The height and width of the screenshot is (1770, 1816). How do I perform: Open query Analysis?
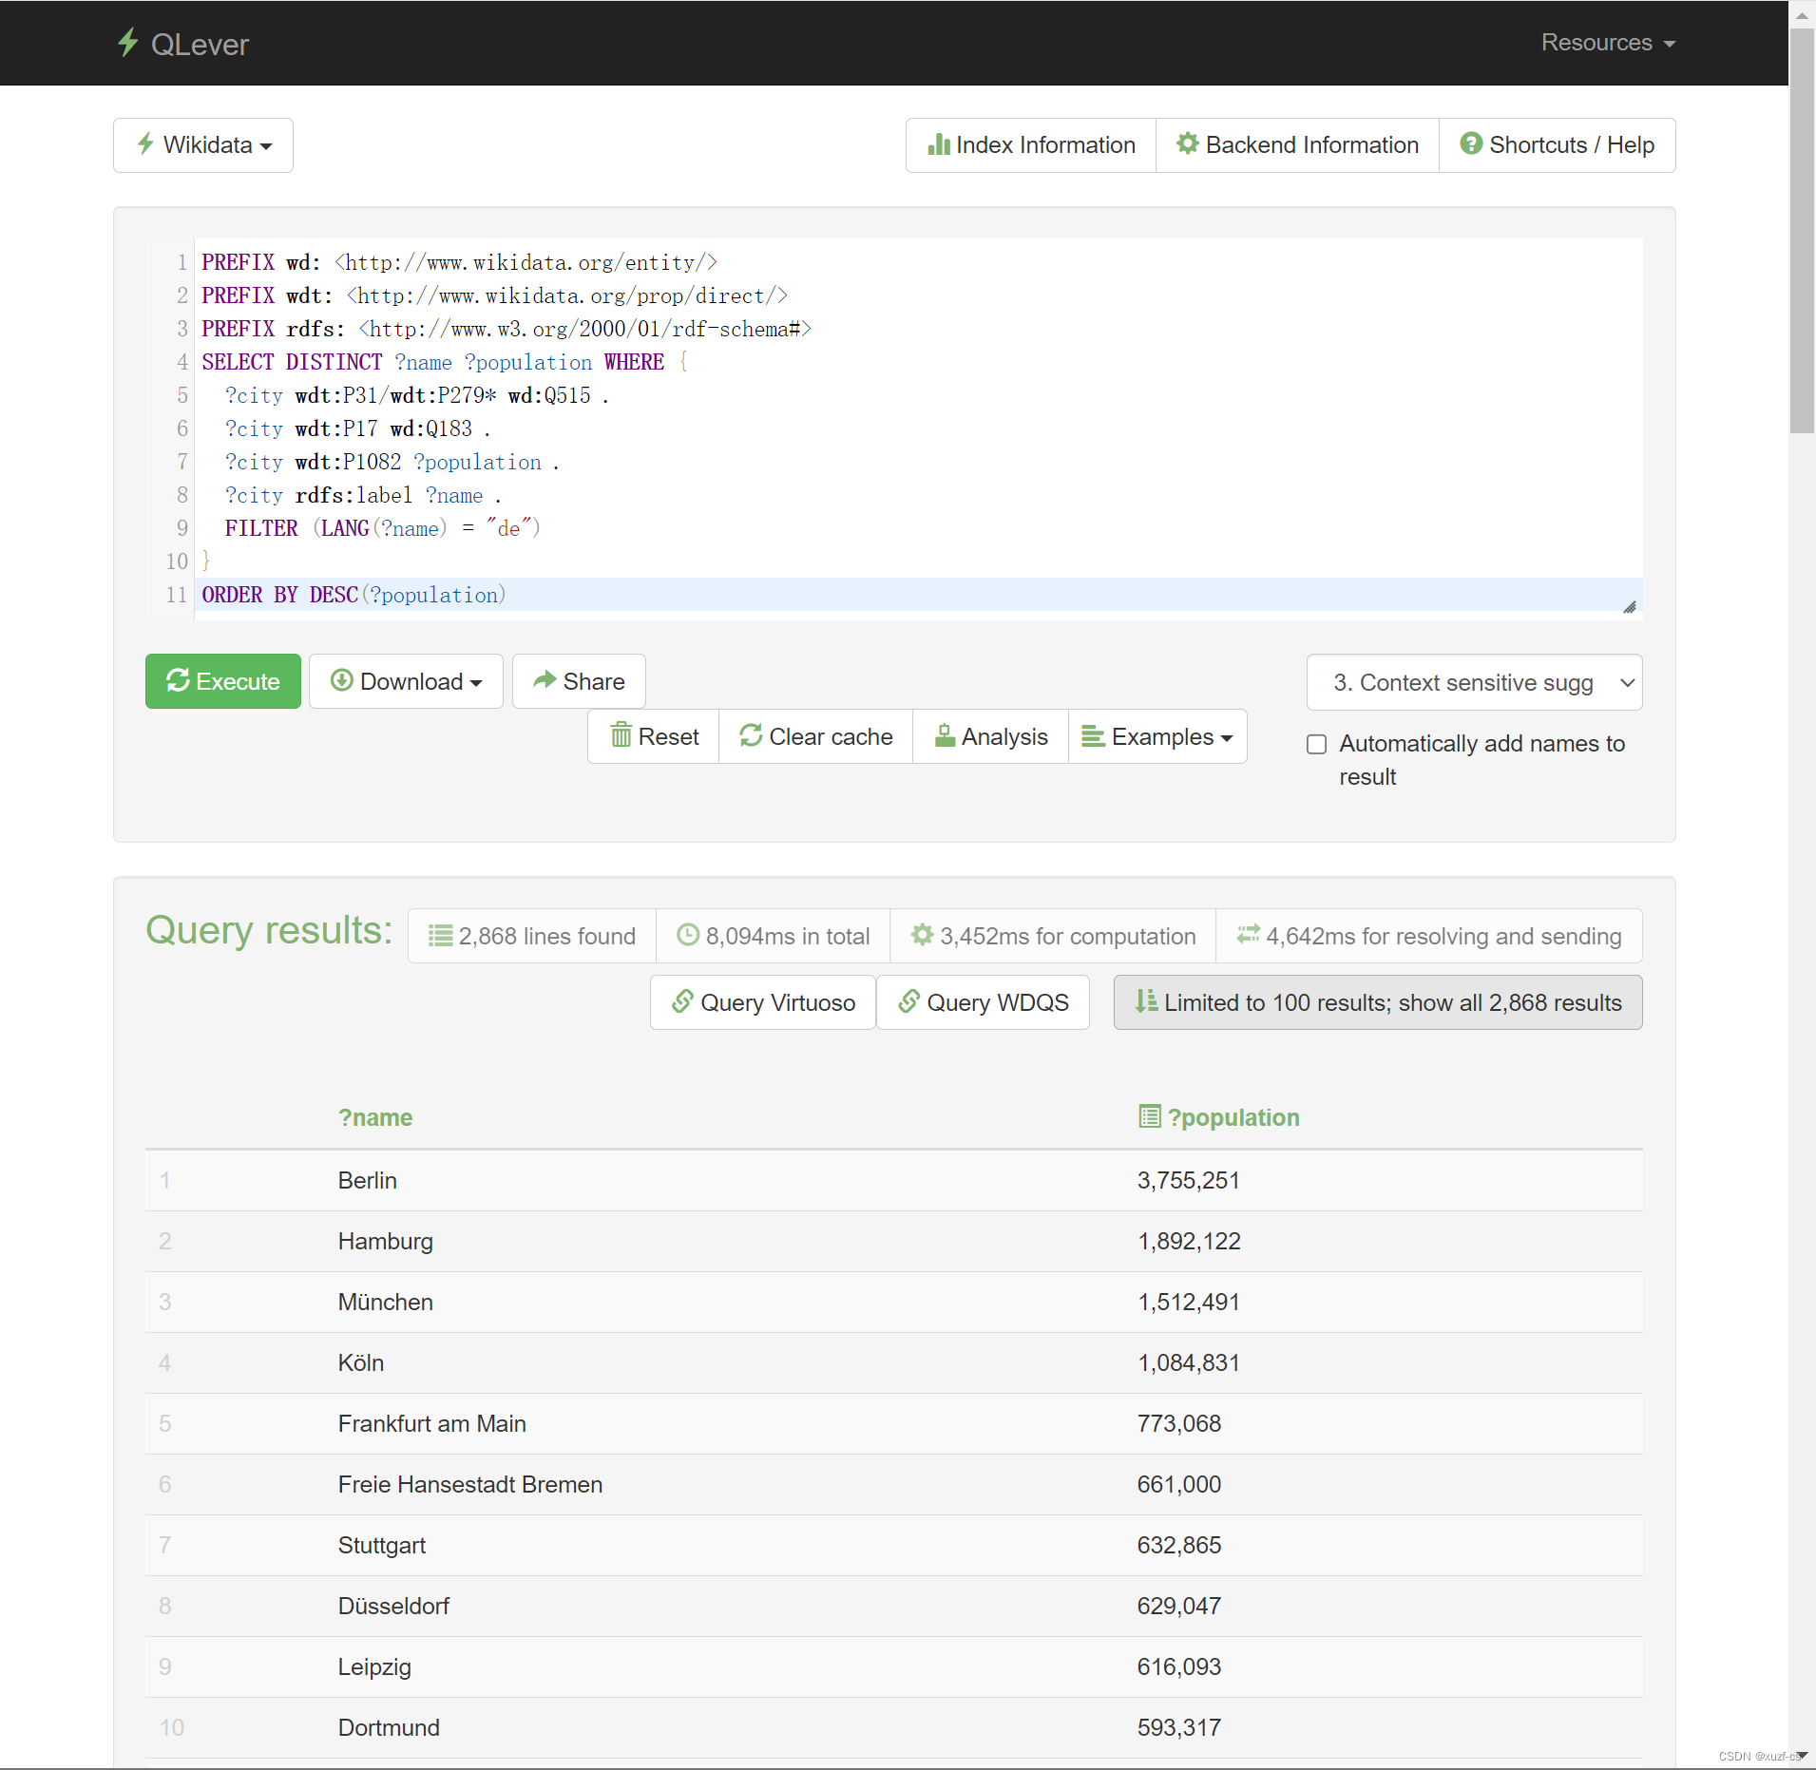point(991,736)
